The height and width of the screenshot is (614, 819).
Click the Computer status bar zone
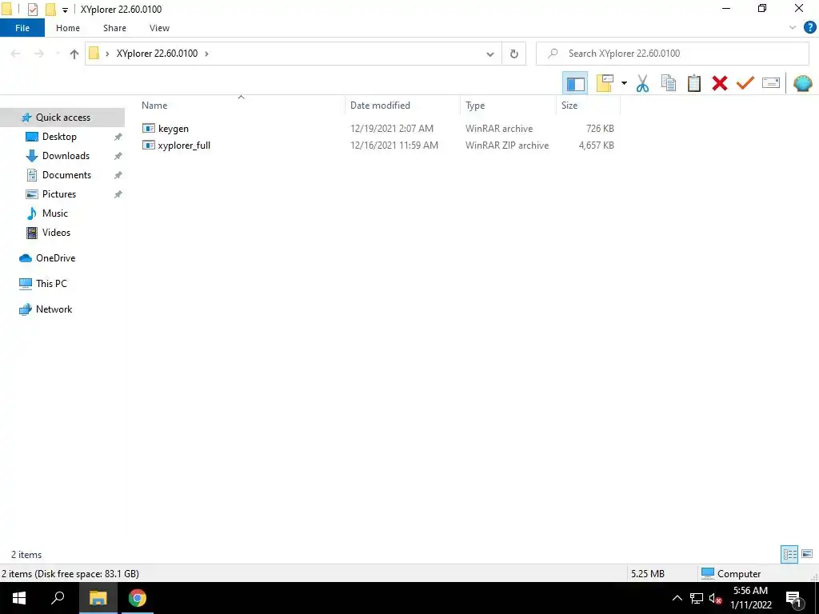coord(731,573)
